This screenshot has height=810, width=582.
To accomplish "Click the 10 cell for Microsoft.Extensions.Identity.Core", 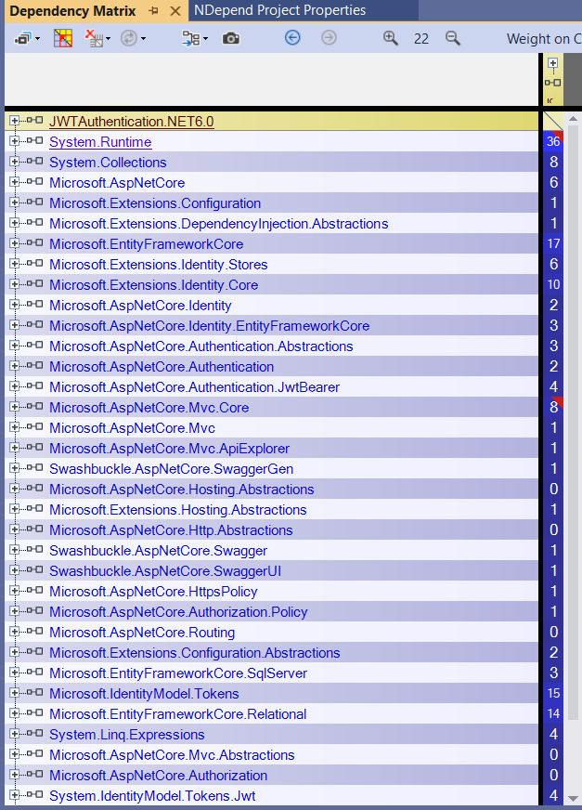I will [553, 284].
